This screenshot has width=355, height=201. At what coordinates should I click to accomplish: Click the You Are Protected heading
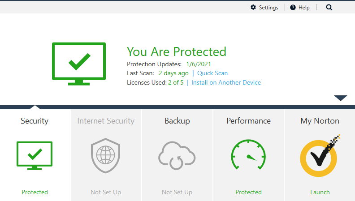tap(177, 51)
